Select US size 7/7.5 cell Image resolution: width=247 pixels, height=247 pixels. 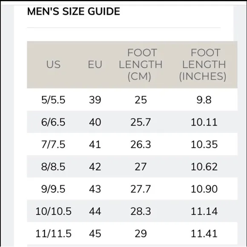coord(53,144)
